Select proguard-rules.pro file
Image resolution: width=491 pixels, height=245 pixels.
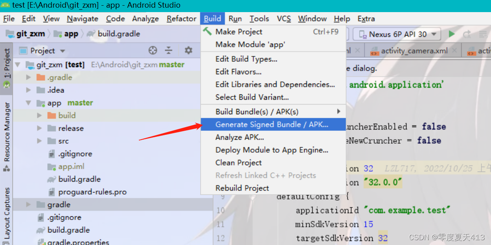click(x=92, y=192)
